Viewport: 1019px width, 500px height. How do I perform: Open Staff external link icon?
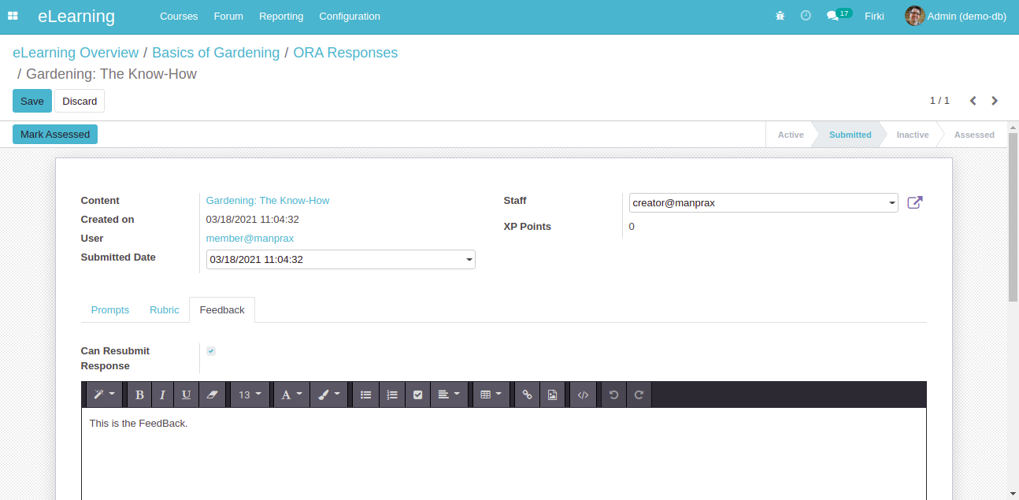pyautogui.click(x=914, y=202)
